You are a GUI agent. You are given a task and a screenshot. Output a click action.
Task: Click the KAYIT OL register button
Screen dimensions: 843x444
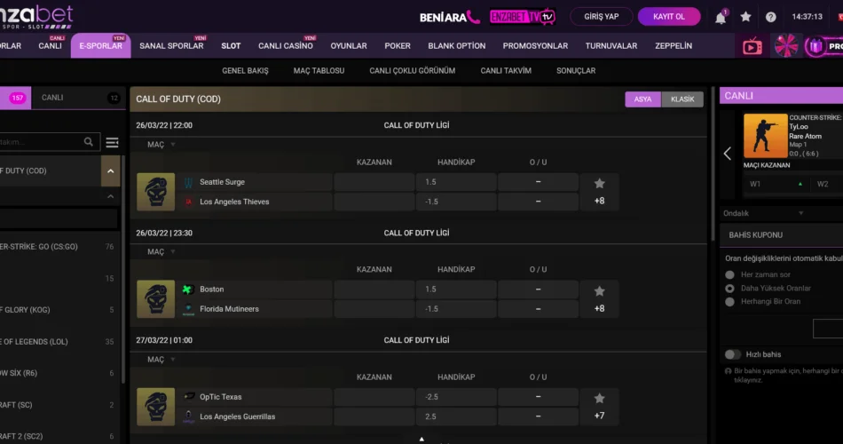(x=669, y=17)
